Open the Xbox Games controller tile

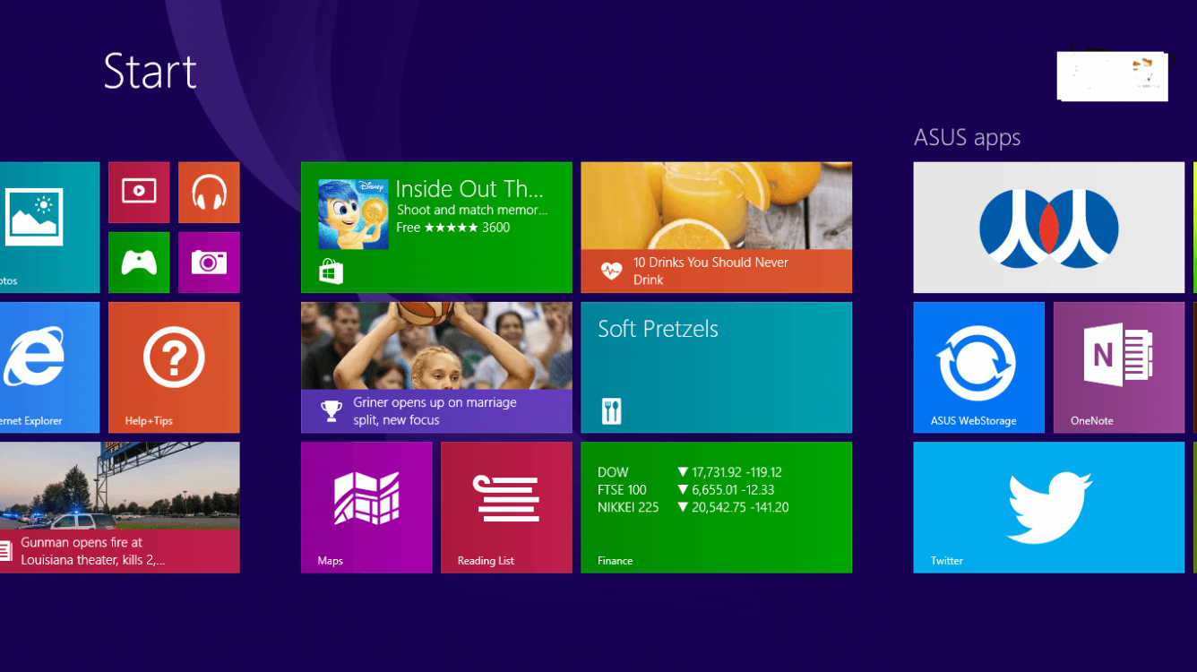pyautogui.click(x=139, y=263)
